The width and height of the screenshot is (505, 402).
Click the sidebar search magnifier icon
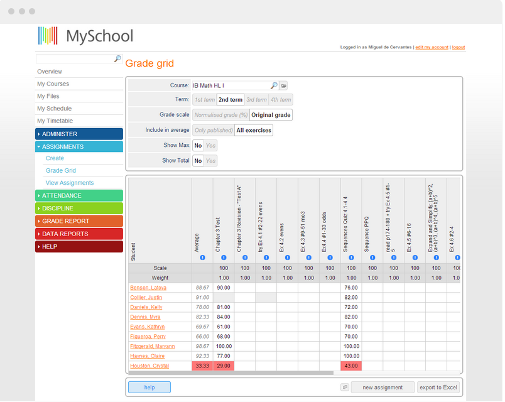click(x=117, y=58)
